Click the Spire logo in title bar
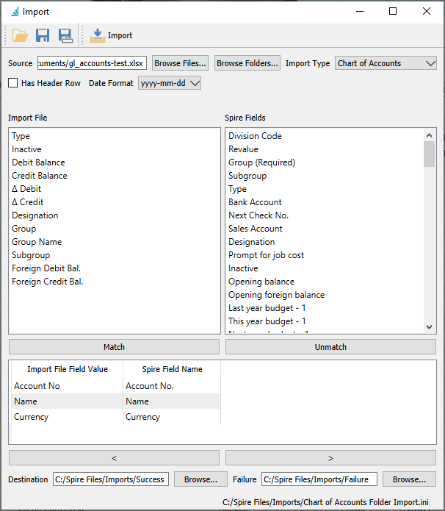 pyautogui.click(x=15, y=12)
